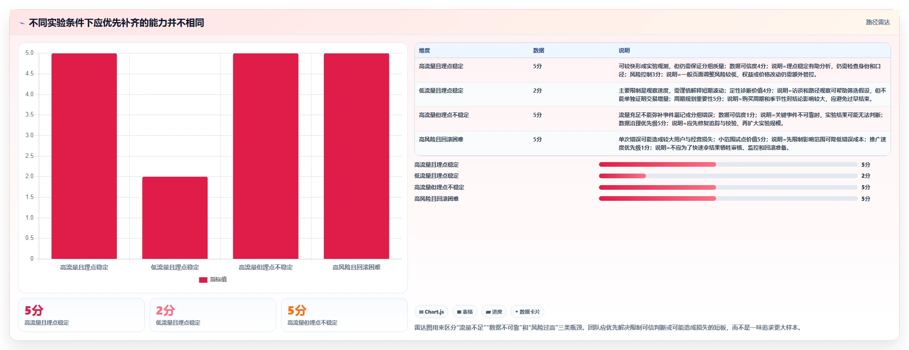This screenshot has width=909, height=350.
Task: Click the x-axis label 高风险且回滚困难
Action: pyautogui.click(x=357, y=267)
